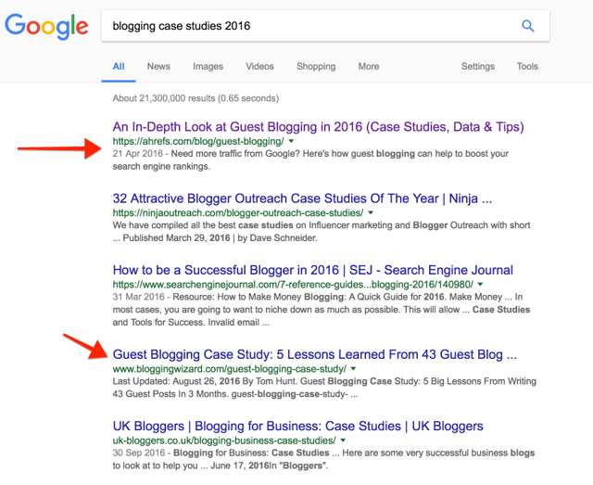The height and width of the screenshot is (485, 593).
Task: Click the About 21,300,000 results text
Action: pos(196,98)
